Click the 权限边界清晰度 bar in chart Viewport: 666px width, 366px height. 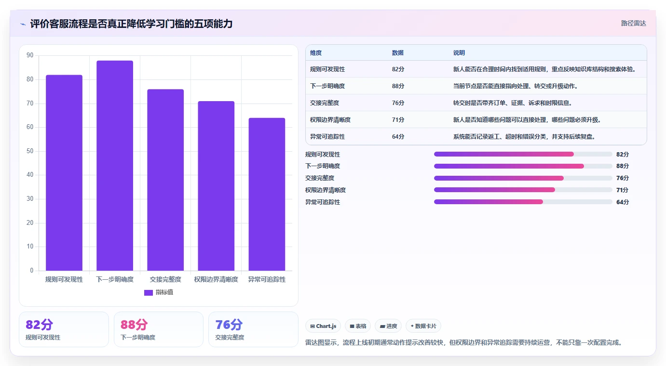click(x=216, y=186)
